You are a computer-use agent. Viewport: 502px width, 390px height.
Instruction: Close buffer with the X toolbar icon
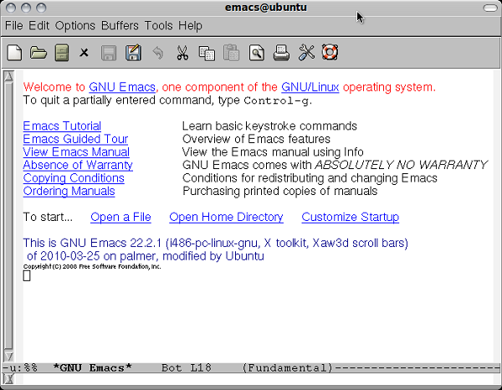[x=84, y=52]
